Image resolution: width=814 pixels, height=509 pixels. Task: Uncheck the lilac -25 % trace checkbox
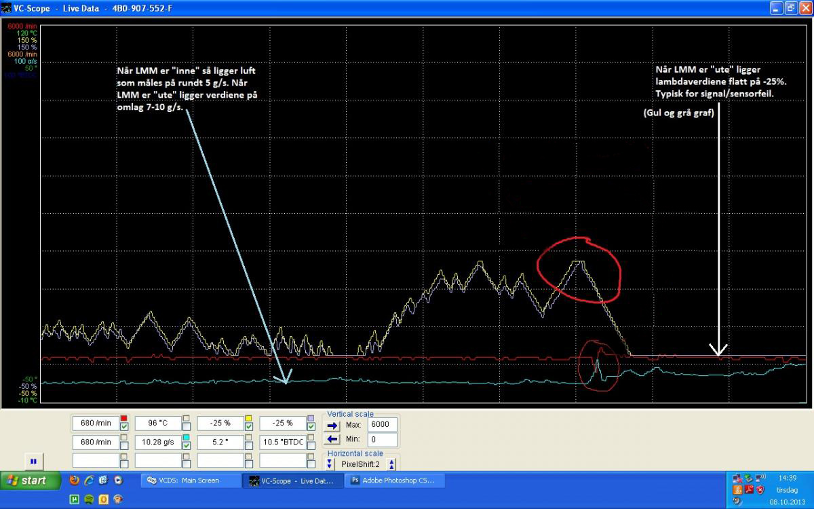[x=311, y=426]
